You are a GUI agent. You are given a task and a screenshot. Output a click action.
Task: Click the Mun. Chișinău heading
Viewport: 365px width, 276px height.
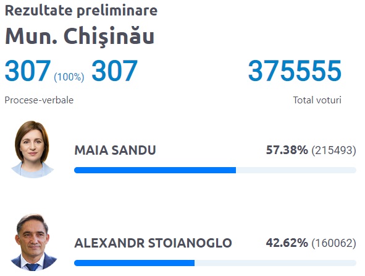(80, 37)
